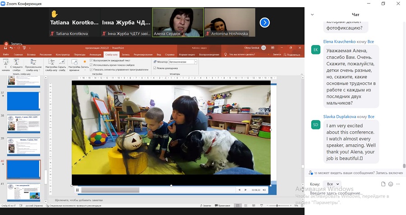
Task: Start slideshow from current slide icon
Action: (x=16, y=62)
